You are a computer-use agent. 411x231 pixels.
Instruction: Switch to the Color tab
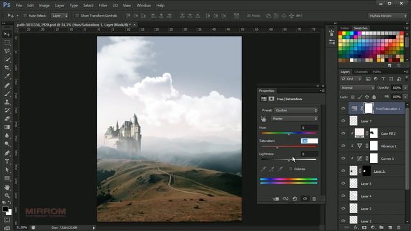point(344,28)
